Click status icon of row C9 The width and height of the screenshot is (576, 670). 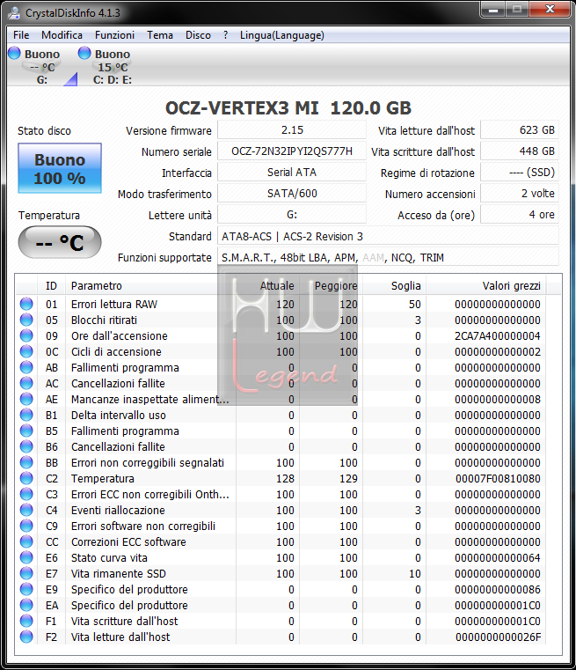pyautogui.click(x=26, y=526)
